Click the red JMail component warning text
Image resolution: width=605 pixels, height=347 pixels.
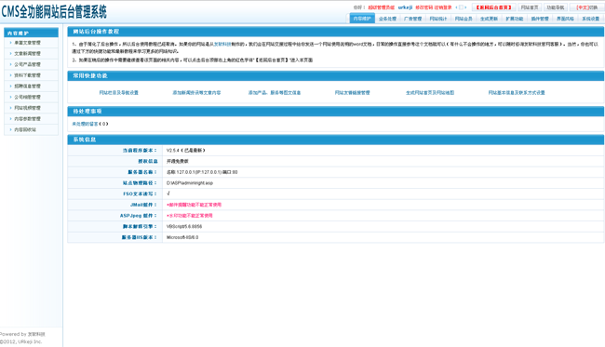pos(194,205)
